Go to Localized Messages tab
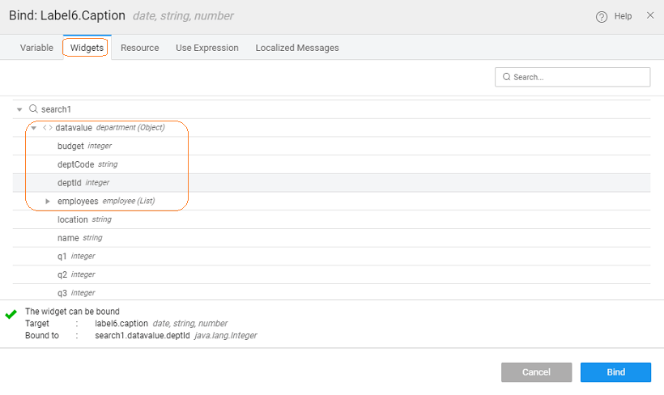The image size is (664, 395). [x=297, y=48]
